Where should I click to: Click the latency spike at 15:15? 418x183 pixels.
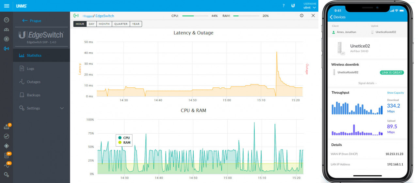(277, 52)
